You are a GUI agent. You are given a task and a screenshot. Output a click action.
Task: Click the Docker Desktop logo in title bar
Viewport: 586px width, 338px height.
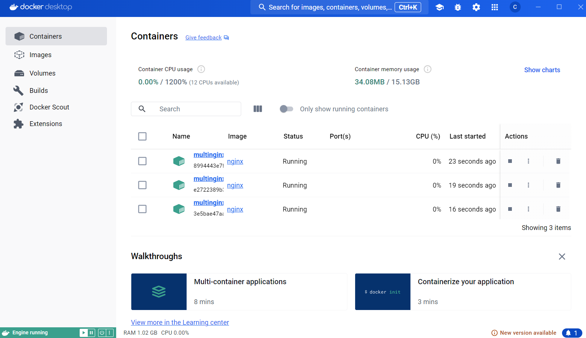tap(41, 7)
